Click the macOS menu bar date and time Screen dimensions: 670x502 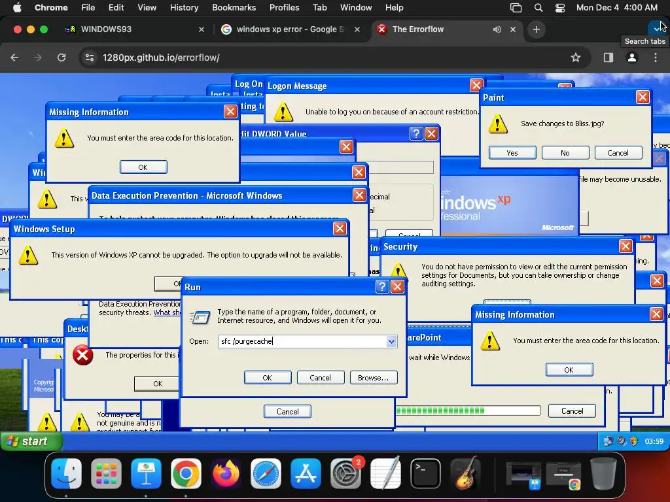pyautogui.click(x=616, y=8)
